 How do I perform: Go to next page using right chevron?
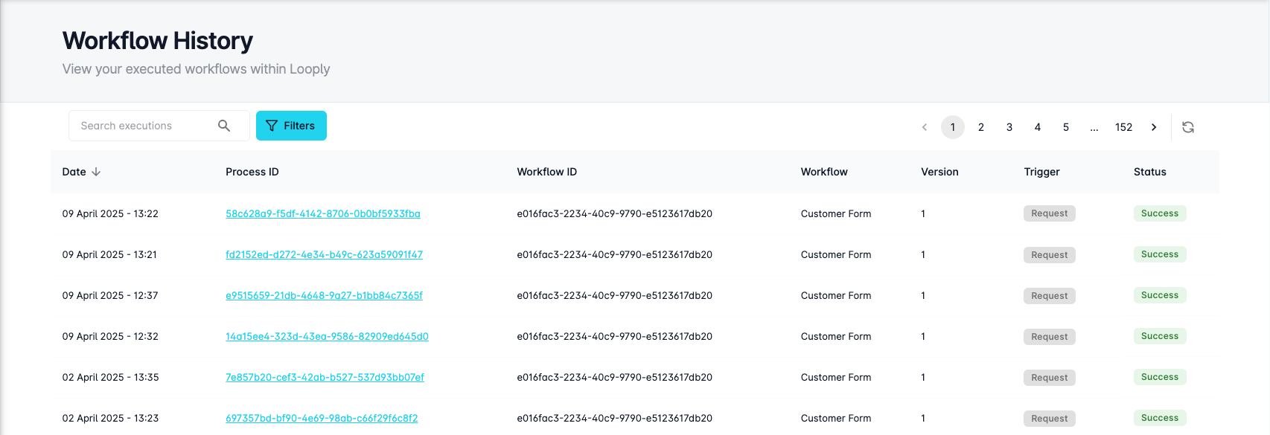pyautogui.click(x=1154, y=127)
